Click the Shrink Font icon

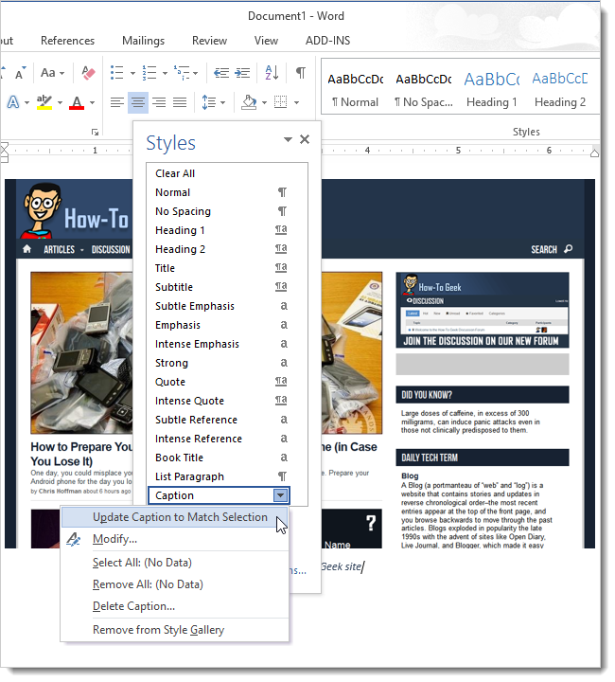[x=20, y=73]
